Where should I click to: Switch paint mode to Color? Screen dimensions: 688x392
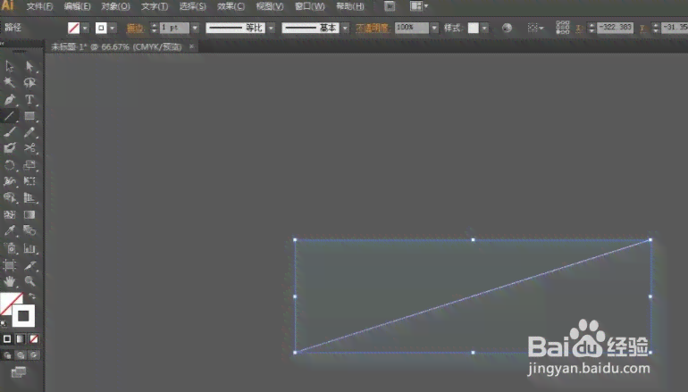(x=7, y=339)
